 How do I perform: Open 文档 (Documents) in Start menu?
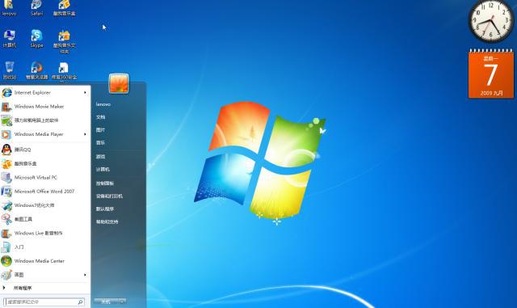[x=100, y=117]
